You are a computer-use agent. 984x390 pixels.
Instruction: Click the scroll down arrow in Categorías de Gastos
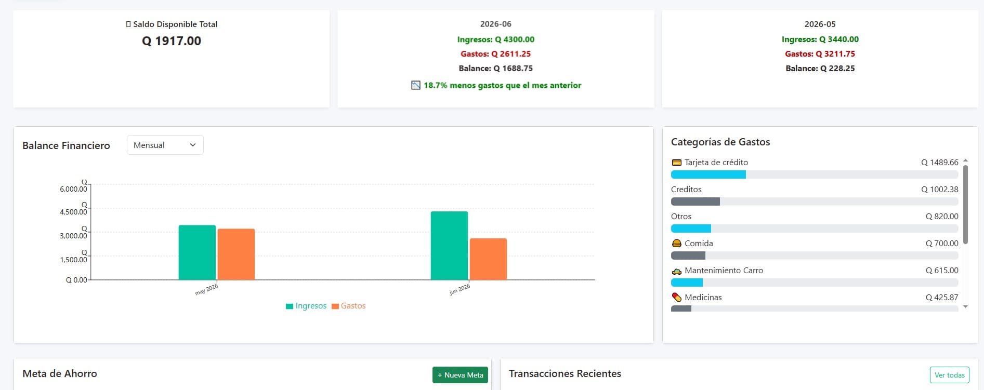click(x=965, y=307)
